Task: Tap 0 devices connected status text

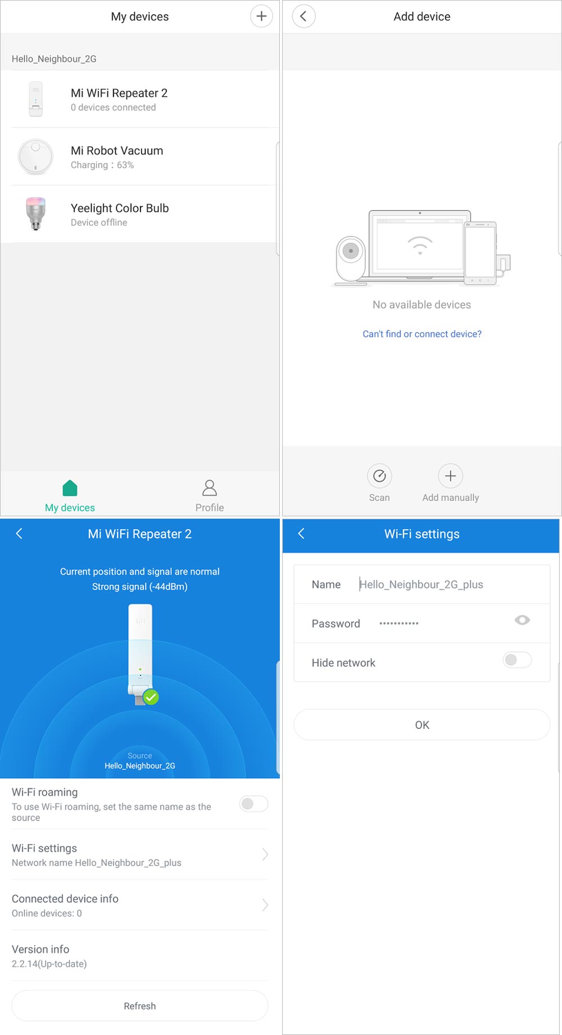Action: 113,107
